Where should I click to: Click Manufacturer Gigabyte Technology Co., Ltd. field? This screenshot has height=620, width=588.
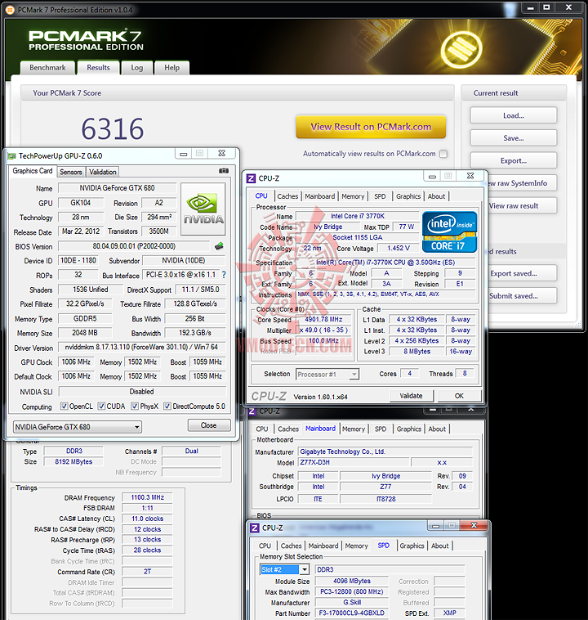385,452
